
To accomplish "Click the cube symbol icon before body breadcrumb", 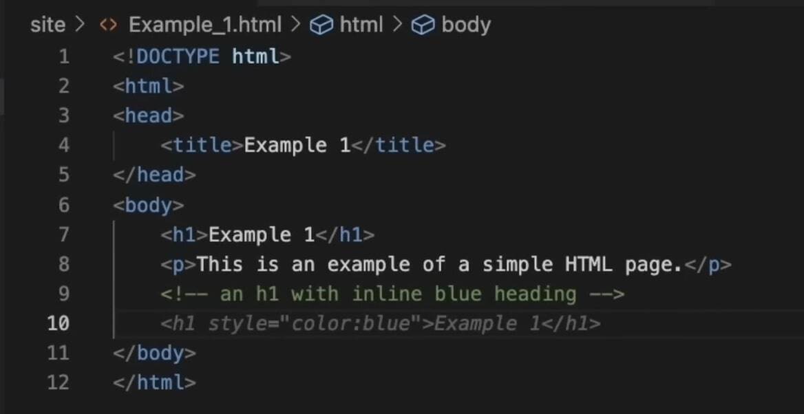I will click(423, 24).
